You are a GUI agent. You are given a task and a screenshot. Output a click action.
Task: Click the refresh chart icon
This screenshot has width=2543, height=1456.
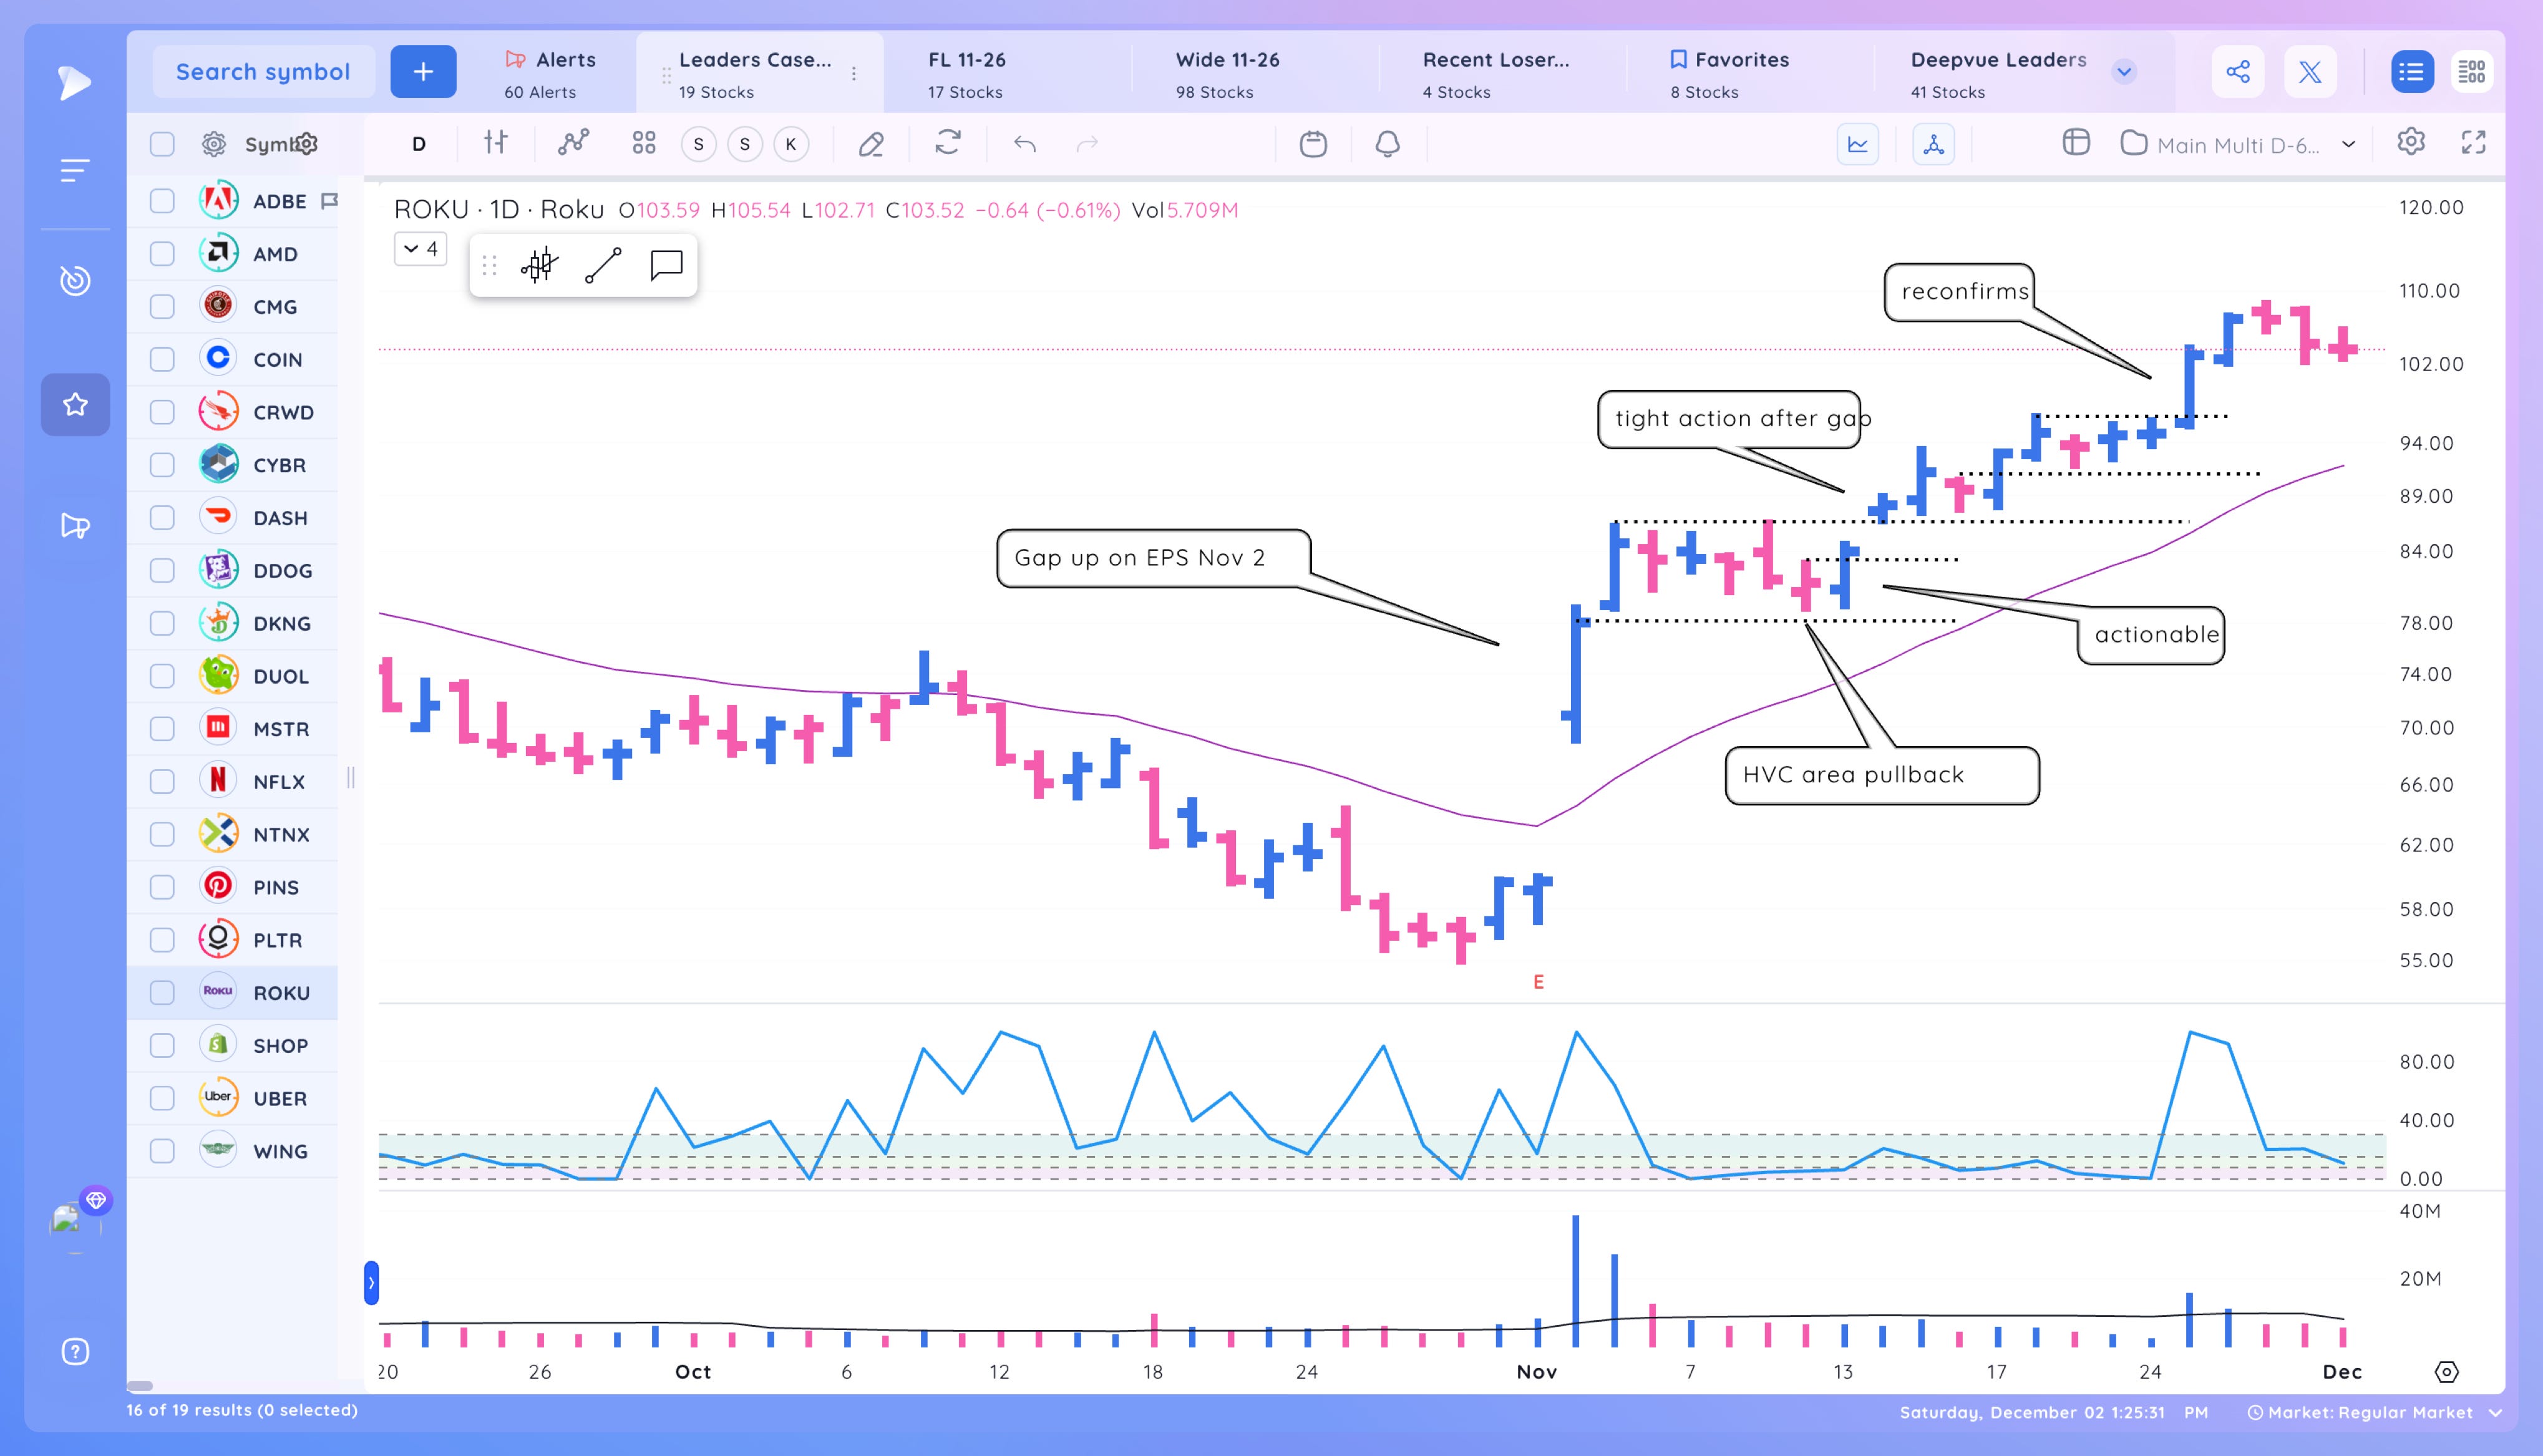point(948,143)
